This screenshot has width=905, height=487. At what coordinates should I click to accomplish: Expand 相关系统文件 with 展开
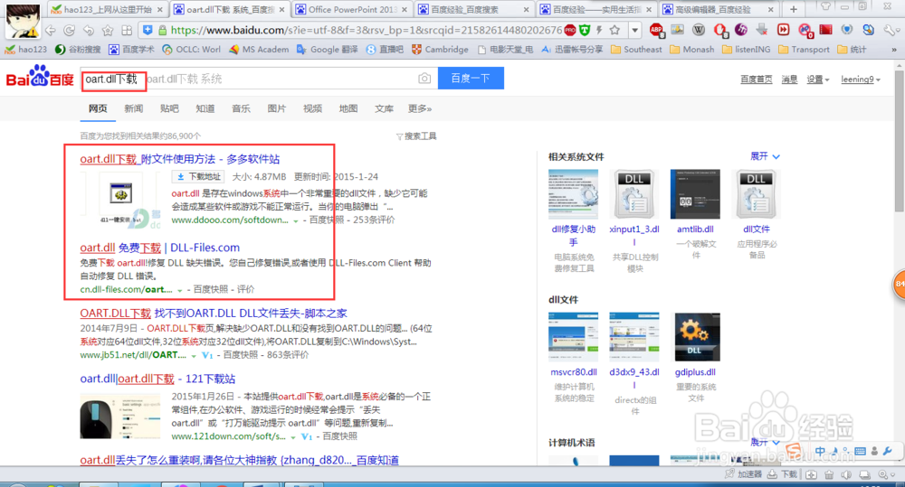pos(765,156)
